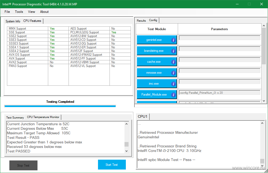Click the imc.exe parameters field

220,82
